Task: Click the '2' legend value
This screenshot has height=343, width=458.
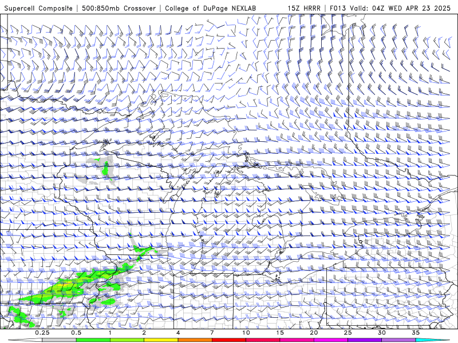Action: coord(144,333)
